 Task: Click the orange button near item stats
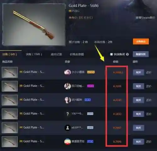pos(141,42)
